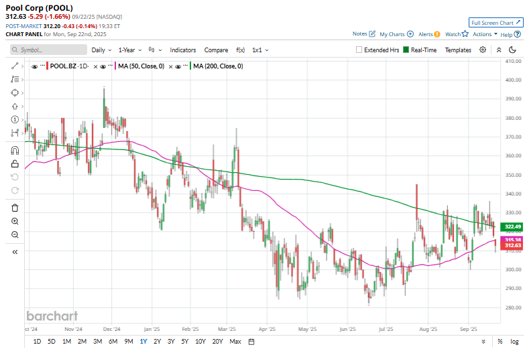Select the 1D time range

[37, 342]
